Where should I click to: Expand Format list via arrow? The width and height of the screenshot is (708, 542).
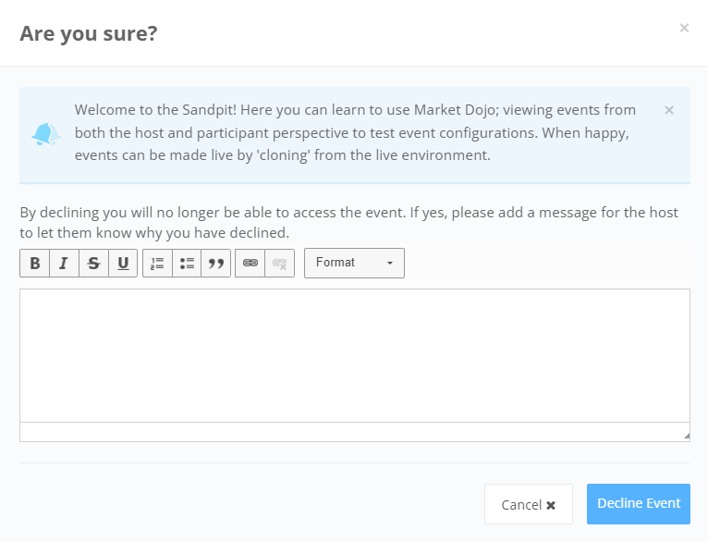[390, 263]
